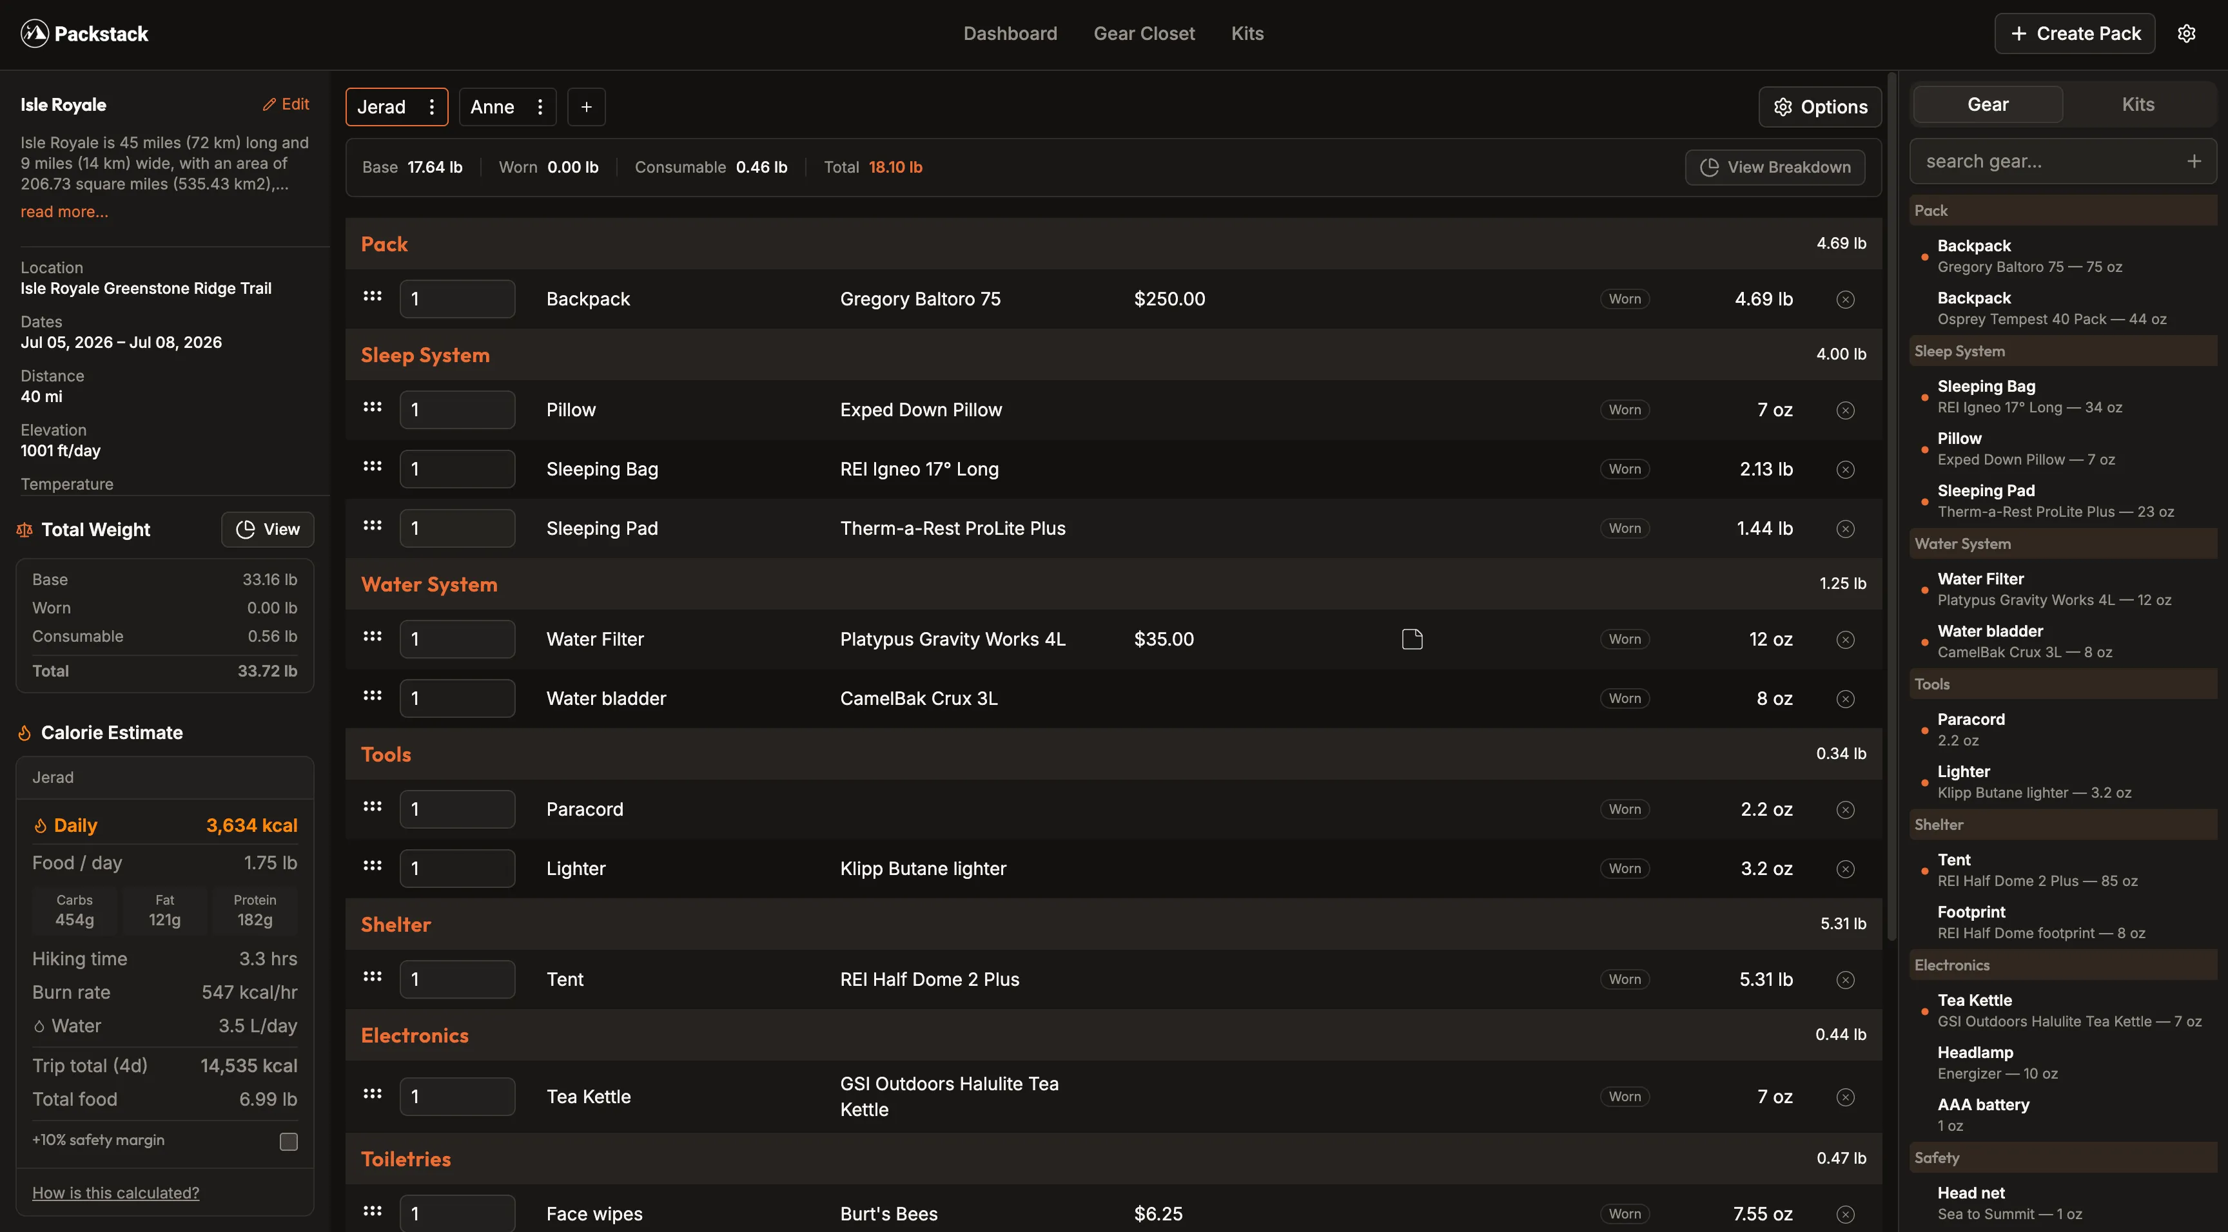This screenshot has width=2228, height=1232.
Task: Open the note icon on Water Filter row
Action: (x=1412, y=639)
